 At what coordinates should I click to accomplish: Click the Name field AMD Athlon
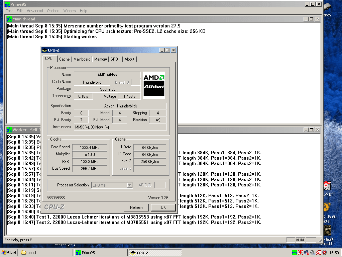pyautogui.click(x=107, y=75)
